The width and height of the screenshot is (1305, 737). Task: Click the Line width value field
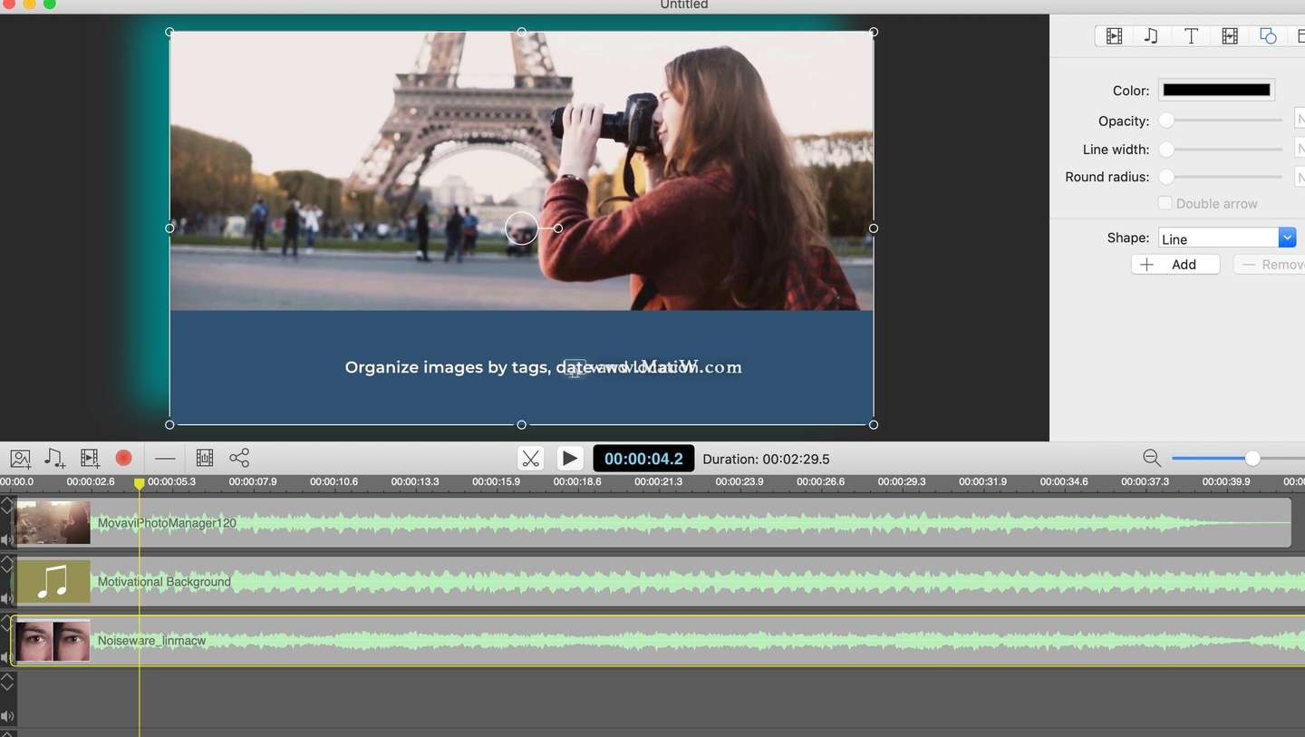1300,150
